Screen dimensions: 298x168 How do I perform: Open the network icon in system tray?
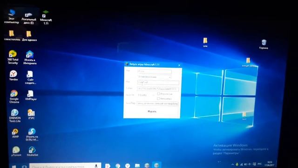click(241, 164)
